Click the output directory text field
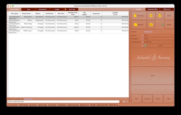This screenshot has width=181, height=115. point(63,102)
